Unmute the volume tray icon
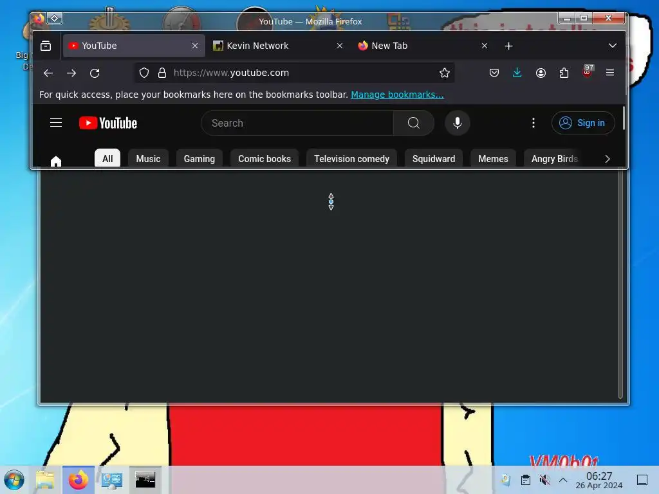The height and width of the screenshot is (494, 659). pos(544,480)
